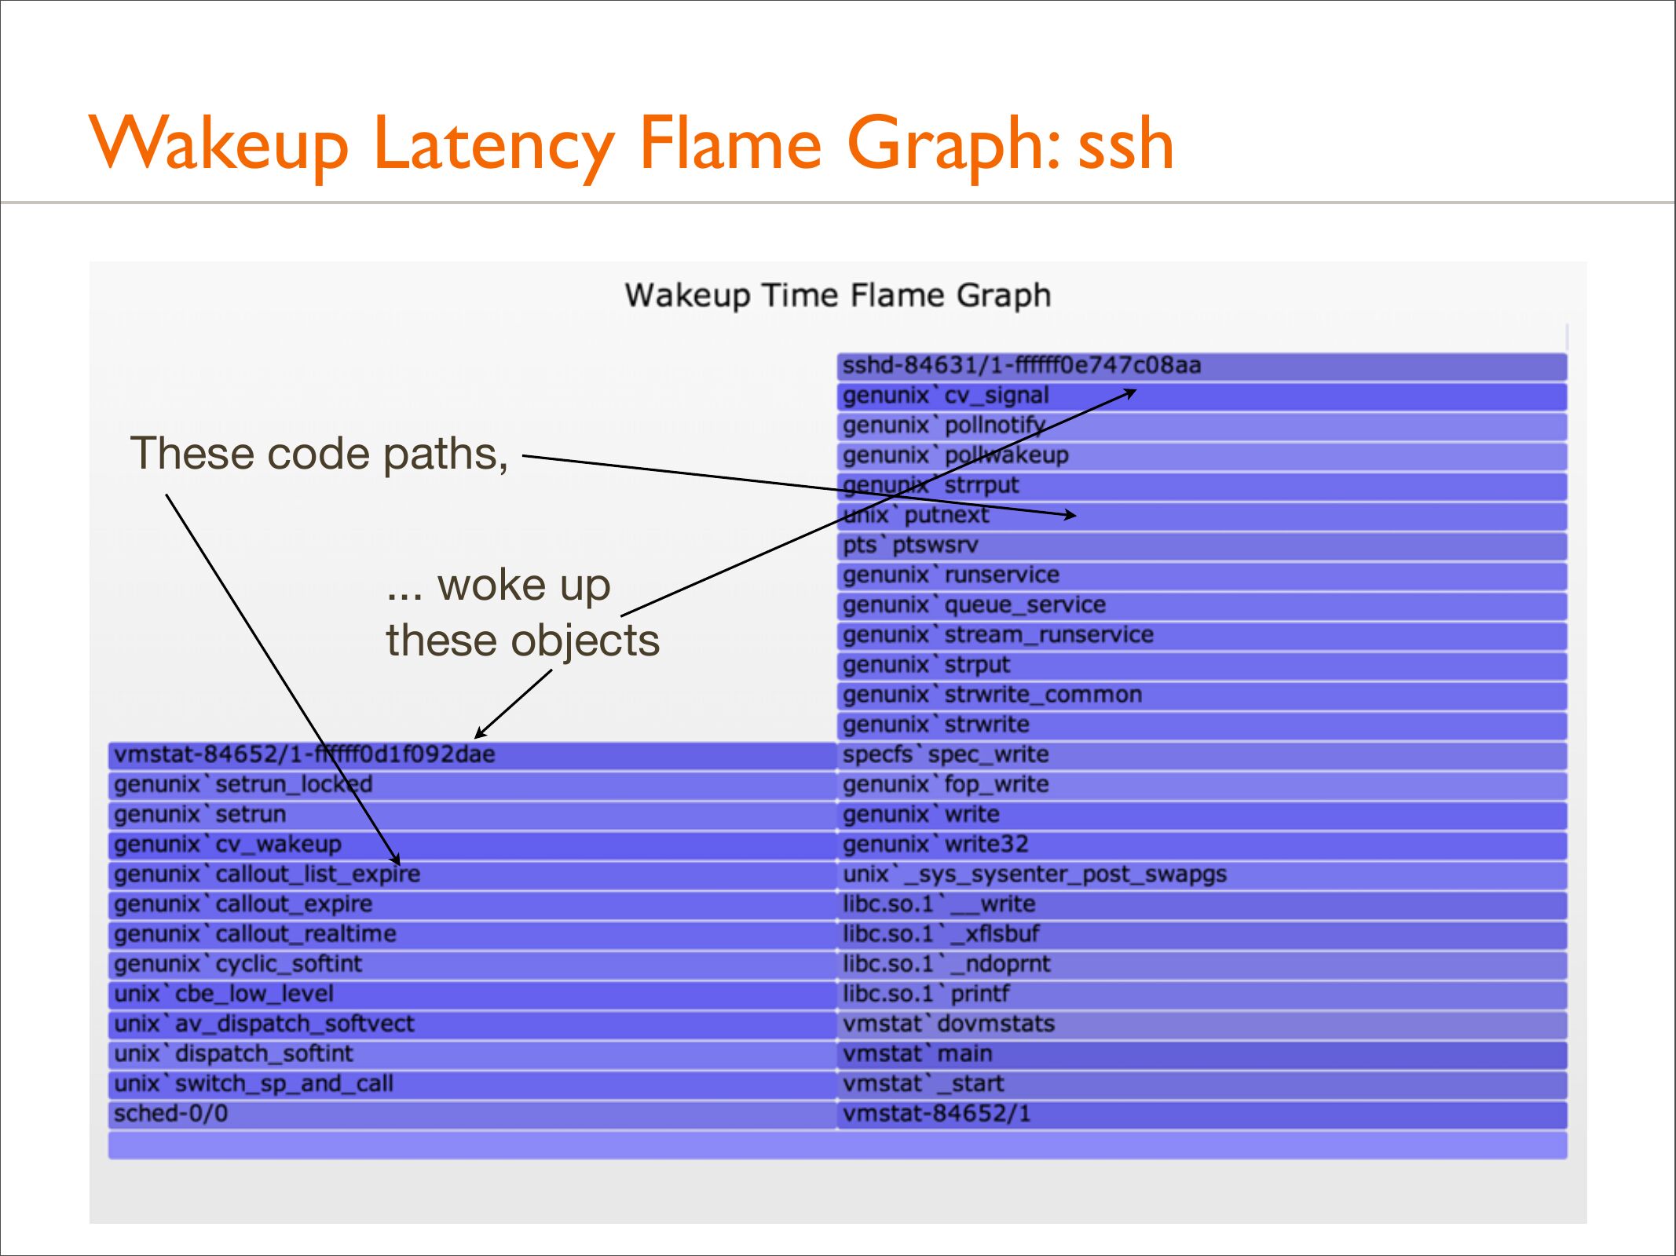Click the genunix`cyclic_softint frame

coord(471,965)
